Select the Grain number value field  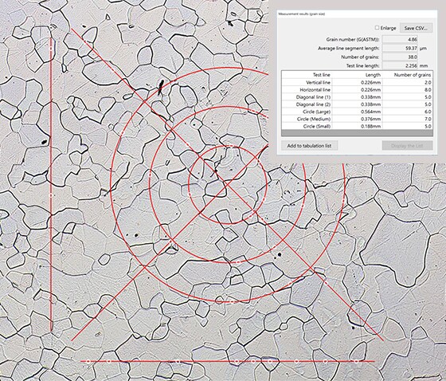[400, 39]
